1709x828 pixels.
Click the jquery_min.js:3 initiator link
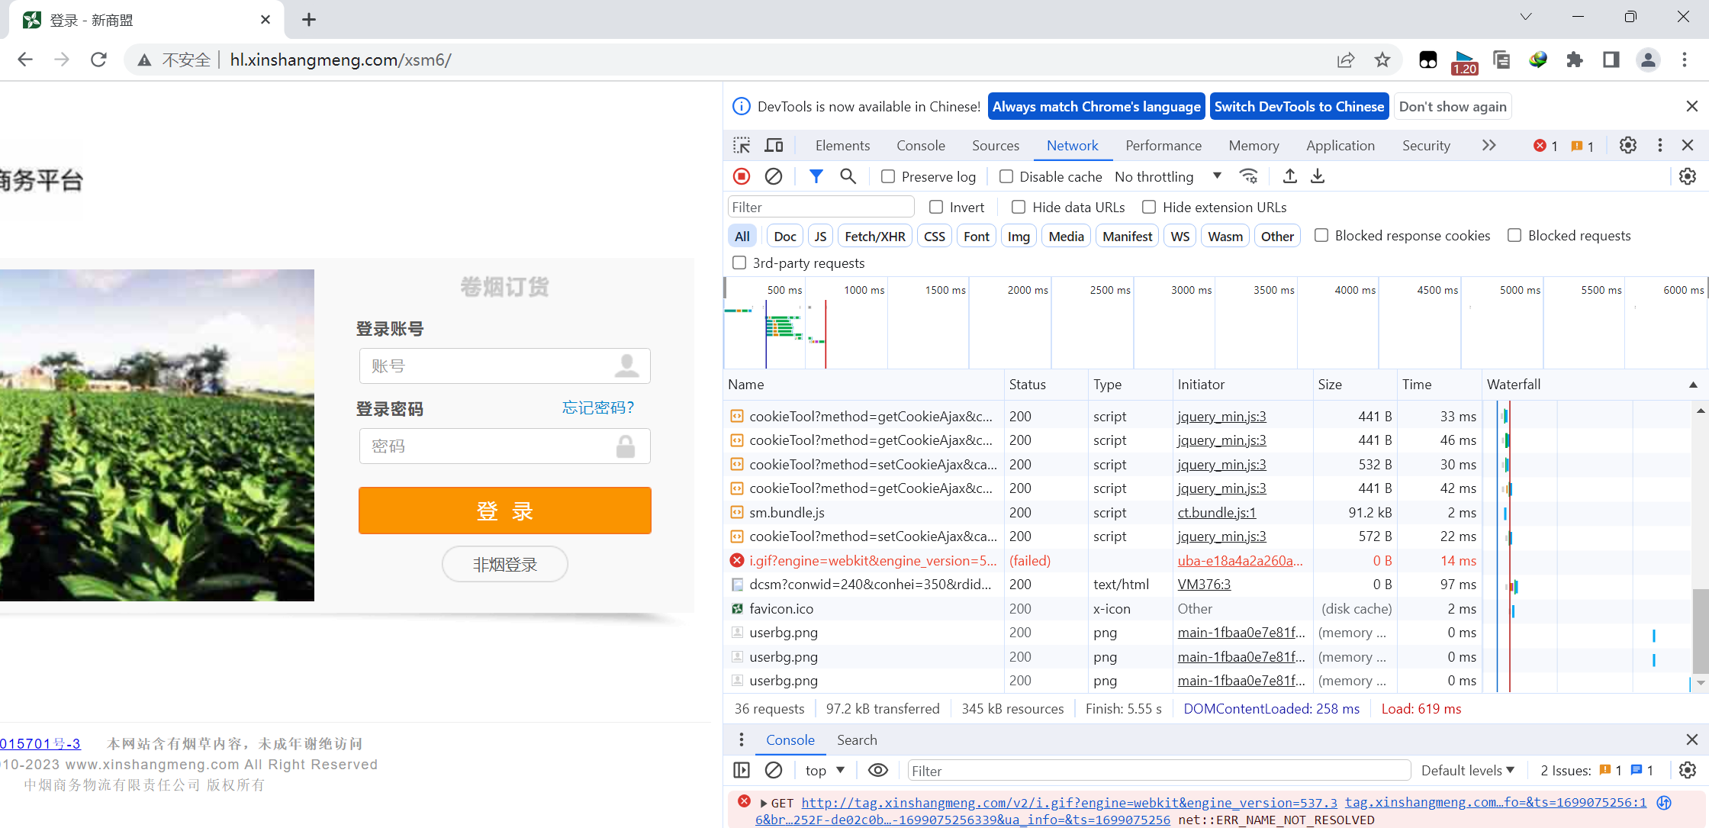tap(1221, 416)
